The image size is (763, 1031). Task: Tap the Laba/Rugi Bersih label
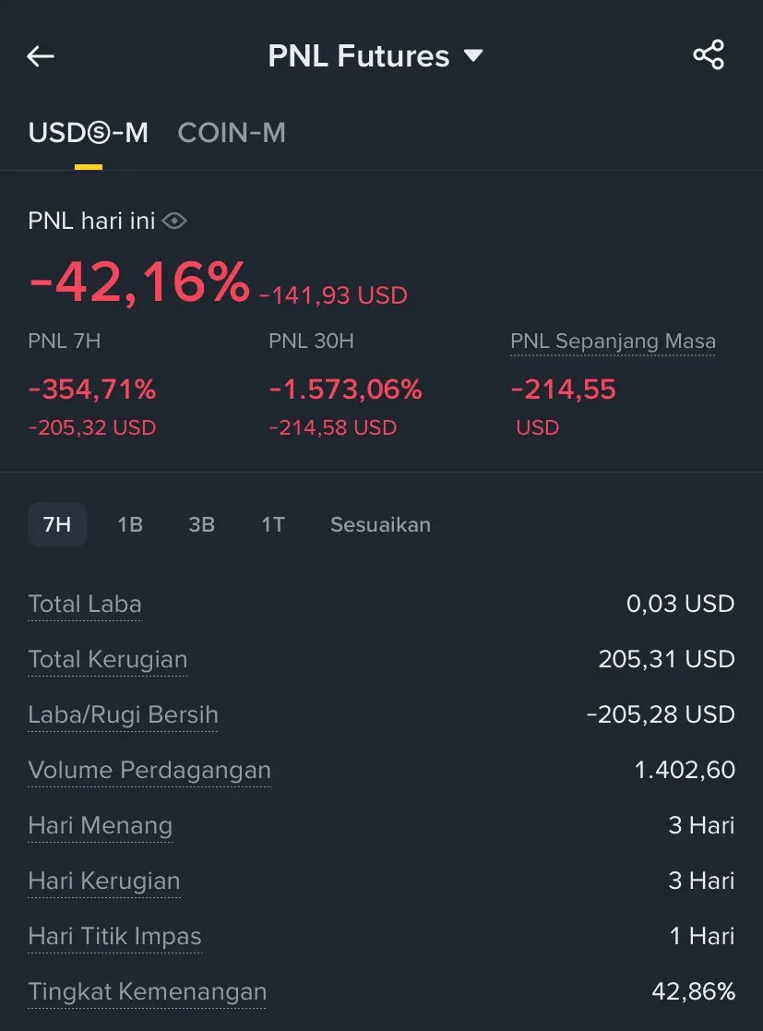click(123, 715)
